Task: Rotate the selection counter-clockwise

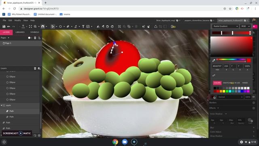Action: tap(108, 26)
